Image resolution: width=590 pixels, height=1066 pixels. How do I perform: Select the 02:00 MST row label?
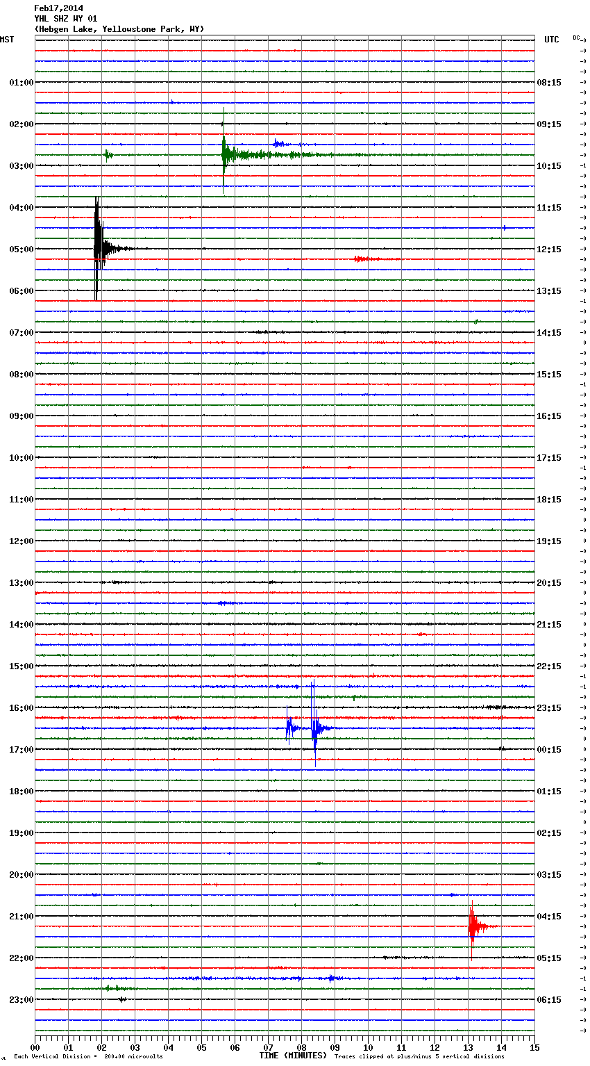coord(22,124)
